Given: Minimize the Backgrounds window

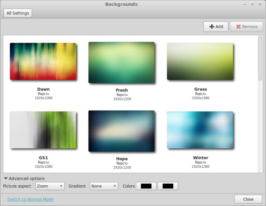Looking at the screenshot, I should click(x=245, y=5).
